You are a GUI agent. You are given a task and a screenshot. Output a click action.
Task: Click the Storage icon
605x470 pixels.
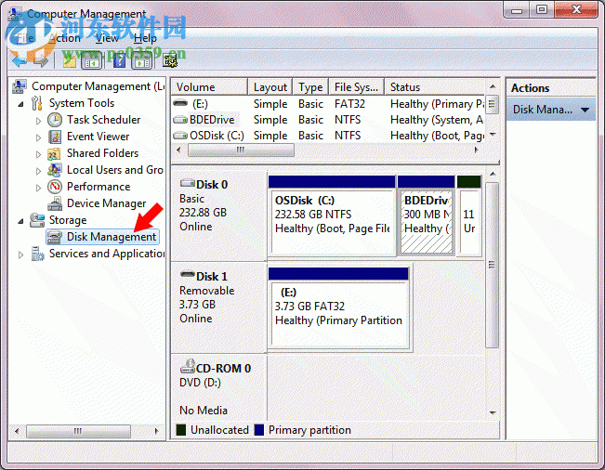[37, 220]
